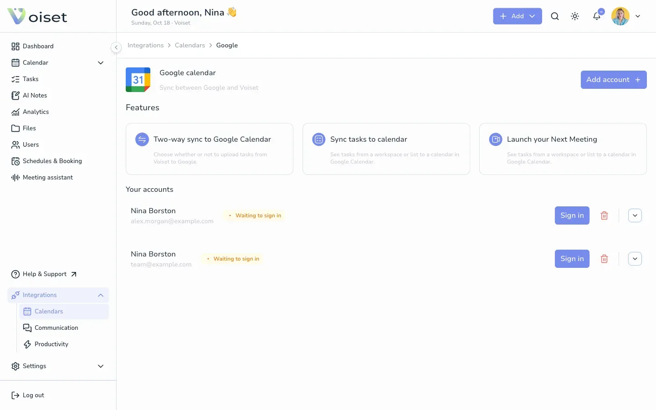Log out of Voiset
The width and height of the screenshot is (656, 410).
33,395
